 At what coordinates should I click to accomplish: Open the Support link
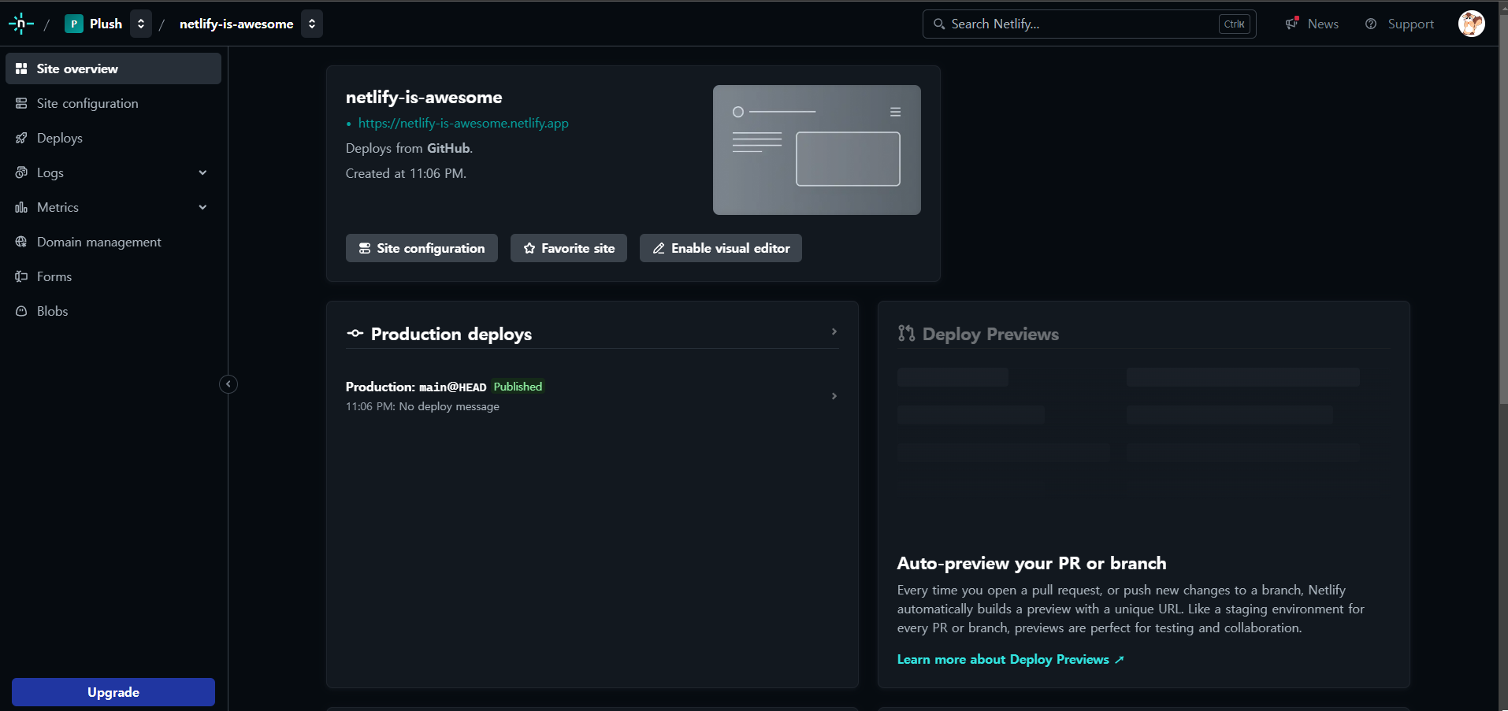coord(1410,24)
